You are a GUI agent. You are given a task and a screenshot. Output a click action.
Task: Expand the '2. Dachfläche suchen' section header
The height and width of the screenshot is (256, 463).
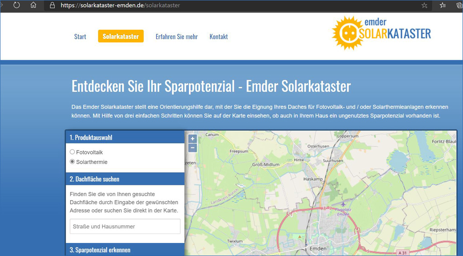tap(125, 179)
